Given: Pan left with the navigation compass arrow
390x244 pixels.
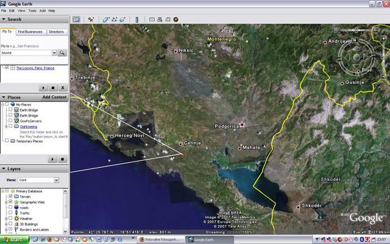Looking at the screenshot, I should 347,57.
